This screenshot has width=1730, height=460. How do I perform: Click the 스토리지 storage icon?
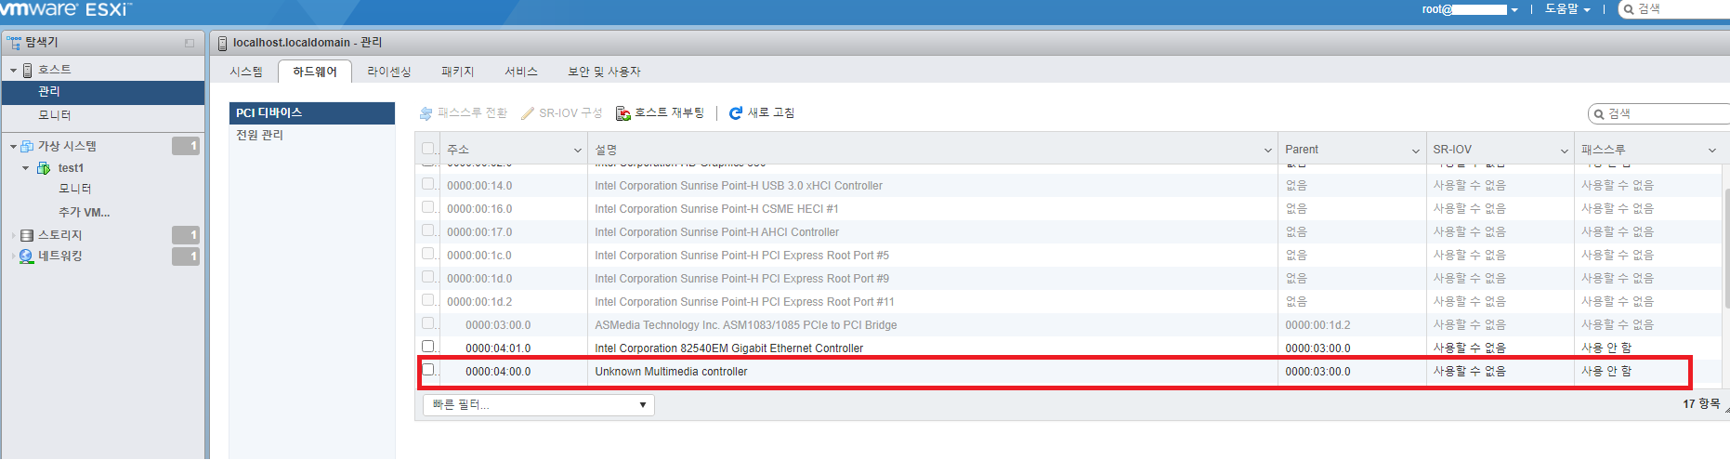tap(27, 235)
